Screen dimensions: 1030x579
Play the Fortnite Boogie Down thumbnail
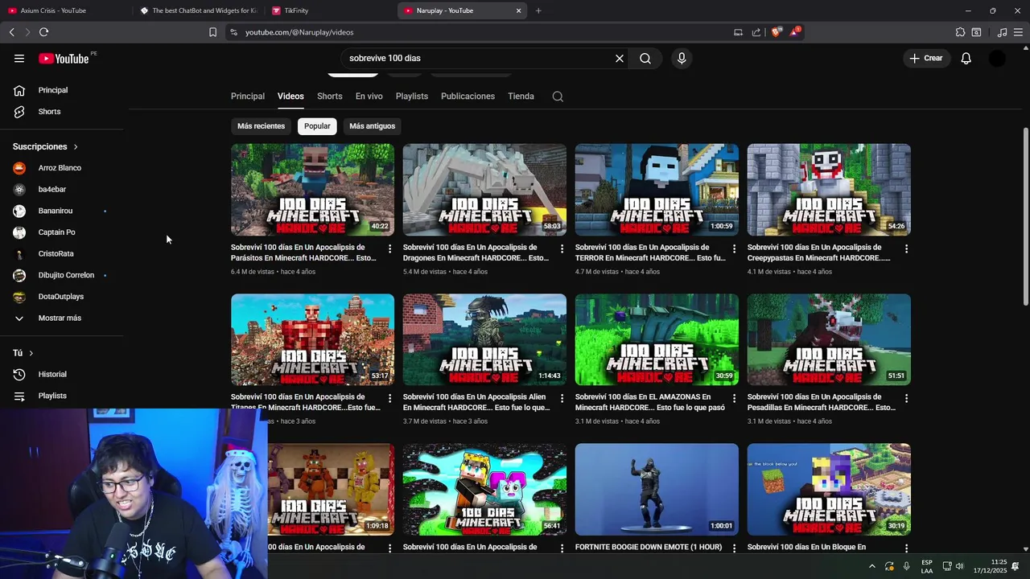pyautogui.click(x=657, y=489)
